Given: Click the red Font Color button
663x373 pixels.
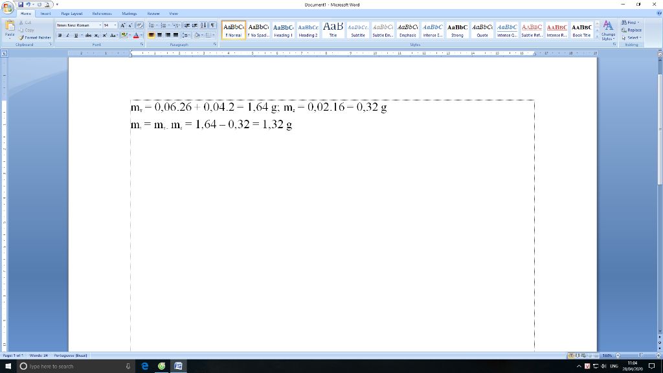Looking at the screenshot, I should click(x=136, y=36).
